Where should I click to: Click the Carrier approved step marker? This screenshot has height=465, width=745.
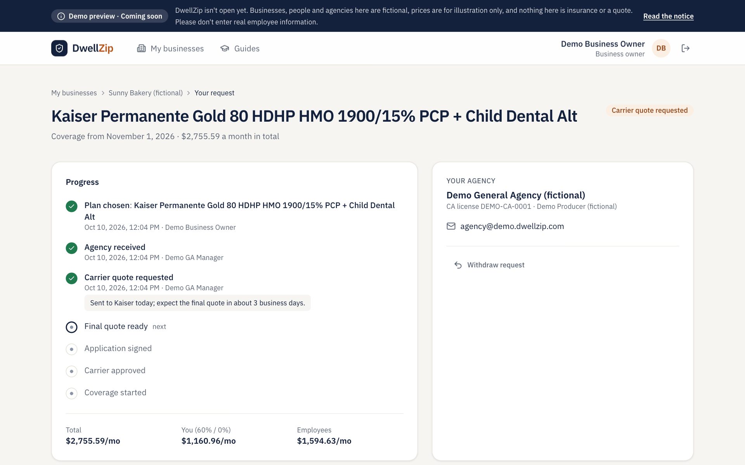click(x=71, y=371)
